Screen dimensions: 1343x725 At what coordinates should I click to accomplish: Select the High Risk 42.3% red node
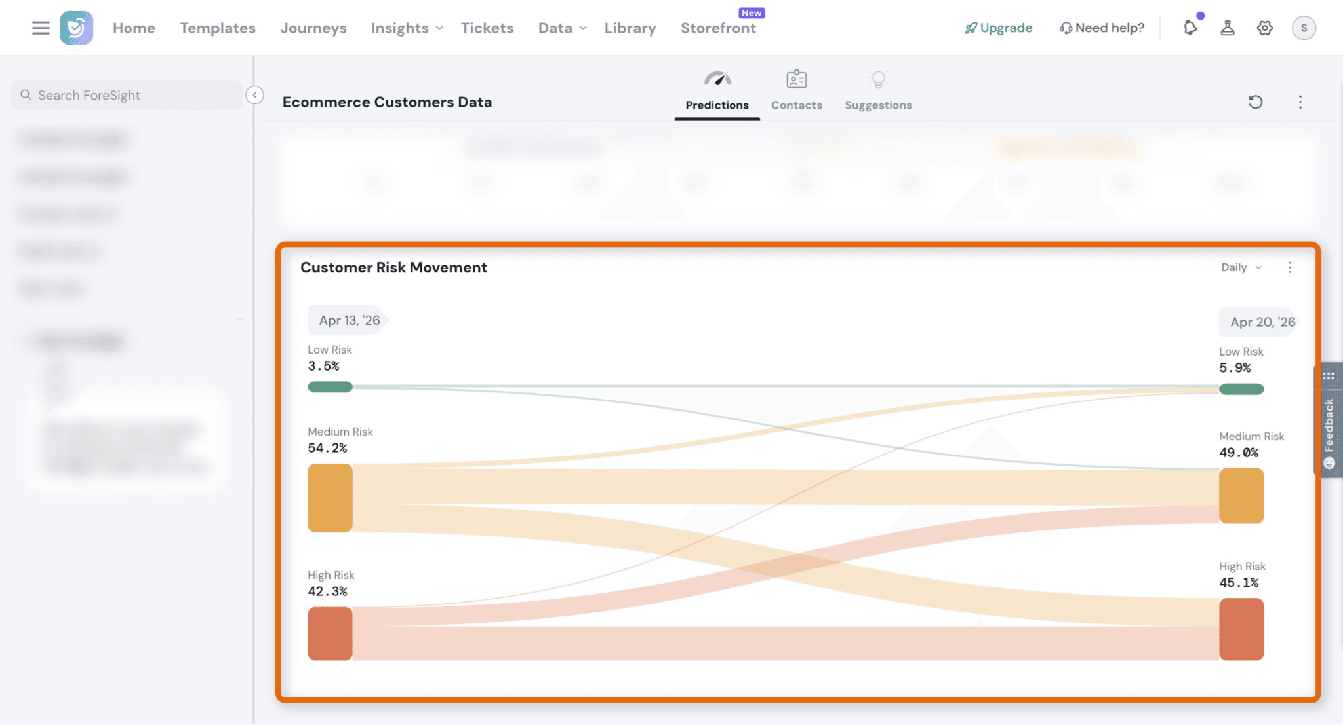tap(330, 633)
